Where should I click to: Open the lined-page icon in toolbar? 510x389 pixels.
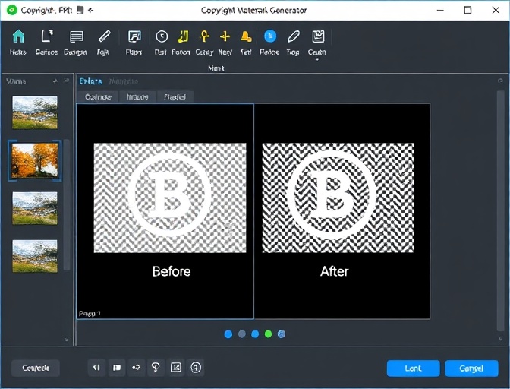click(x=77, y=36)
